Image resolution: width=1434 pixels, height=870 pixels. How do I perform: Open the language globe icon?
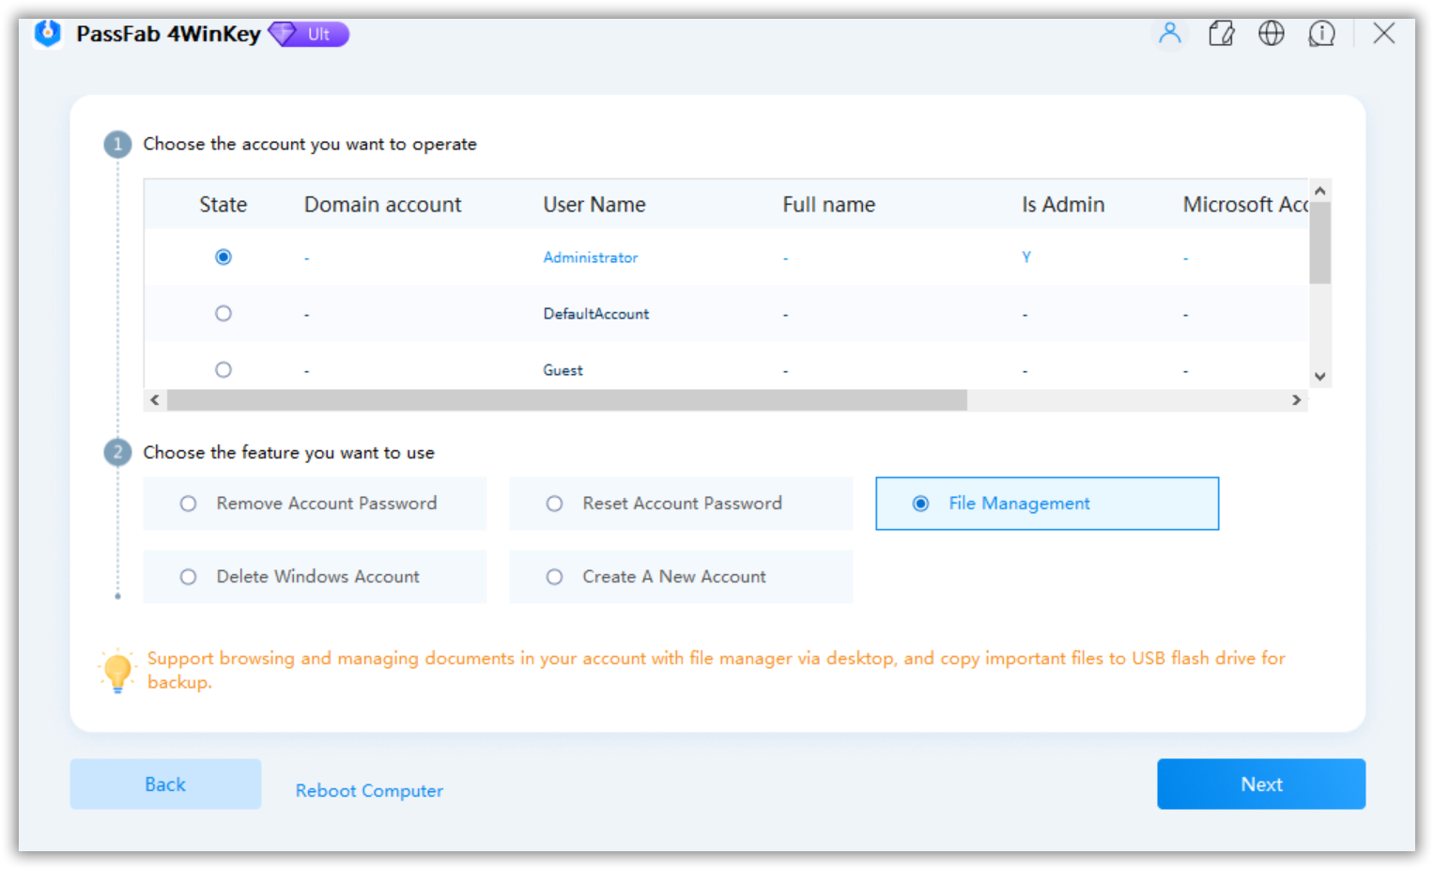click(1272, 33)
